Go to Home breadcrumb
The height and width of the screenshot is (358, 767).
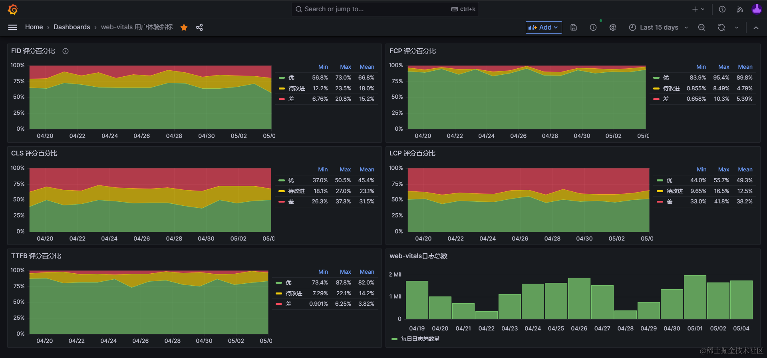click(34, 27)
